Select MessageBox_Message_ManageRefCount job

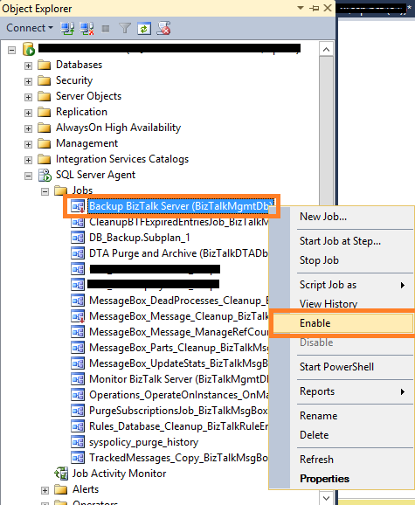(x=179, y=332)
